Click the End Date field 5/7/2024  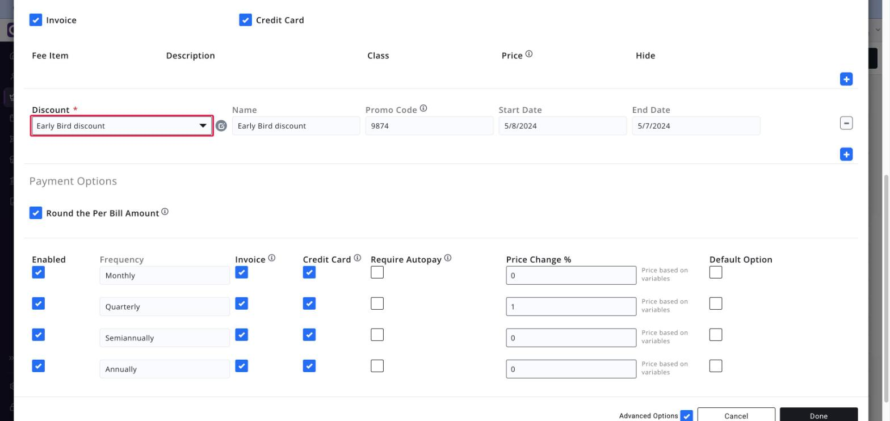(696, 126)
